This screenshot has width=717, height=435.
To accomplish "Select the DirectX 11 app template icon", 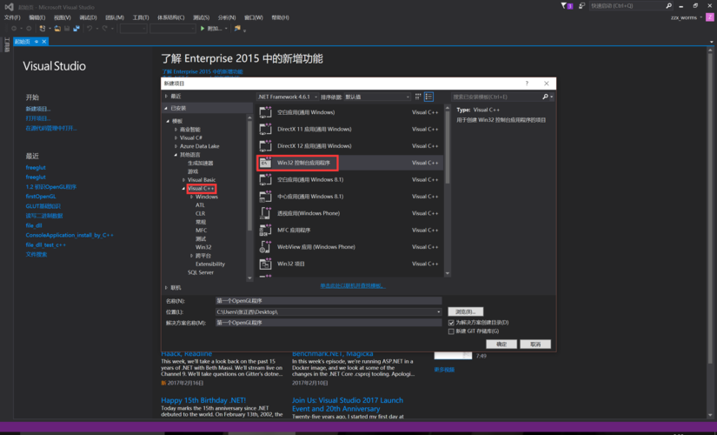I will 265,129.
